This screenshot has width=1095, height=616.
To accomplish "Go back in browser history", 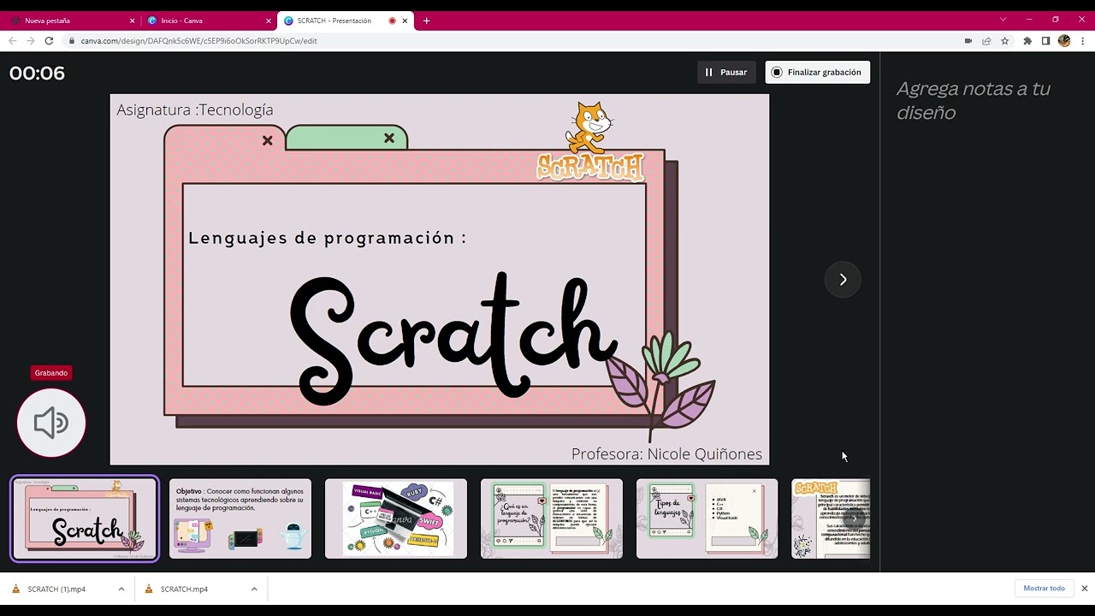I will (x=12, y=40).
